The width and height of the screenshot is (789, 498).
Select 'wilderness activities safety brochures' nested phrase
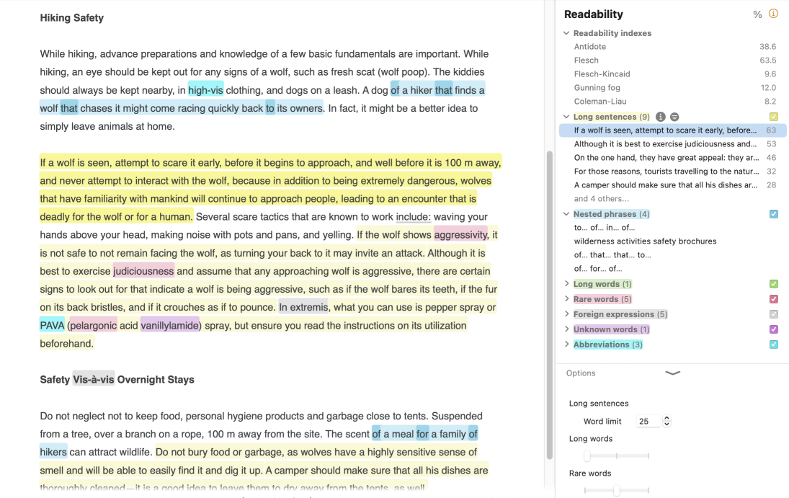click(x=645, y=241)
